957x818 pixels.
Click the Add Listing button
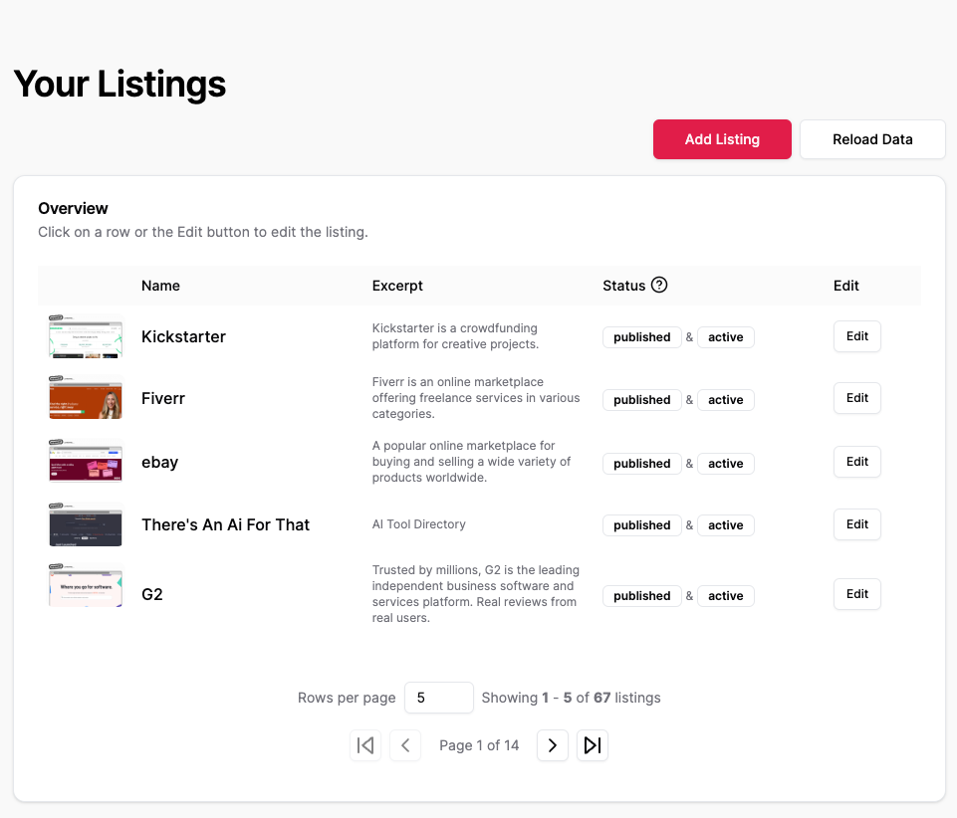(x=722, y=139)
